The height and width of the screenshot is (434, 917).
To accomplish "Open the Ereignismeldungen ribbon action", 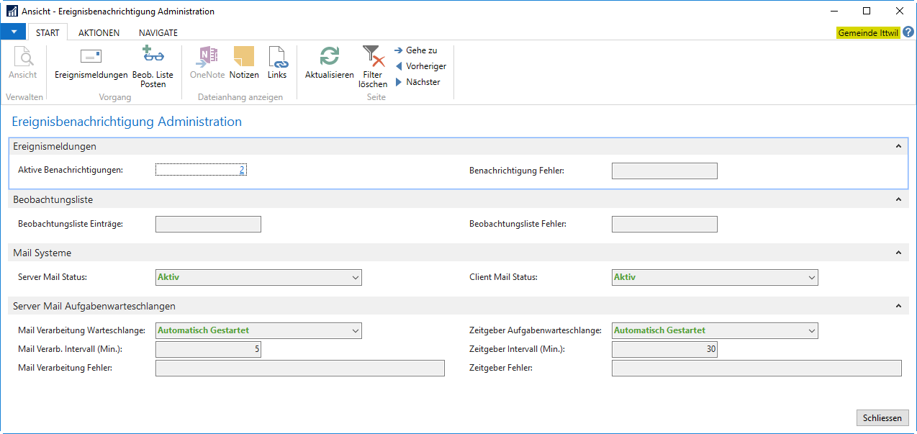I will click(91, 63).
